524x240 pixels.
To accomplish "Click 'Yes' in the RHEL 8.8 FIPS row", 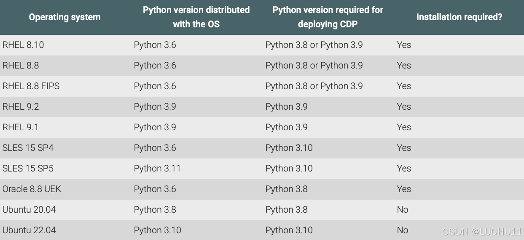I will (x=404, y=86).
